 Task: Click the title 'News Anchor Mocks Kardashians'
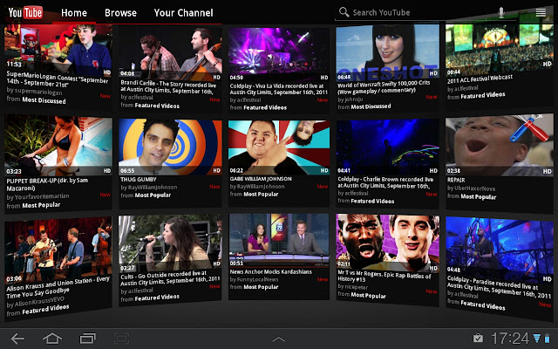(271, 271)
